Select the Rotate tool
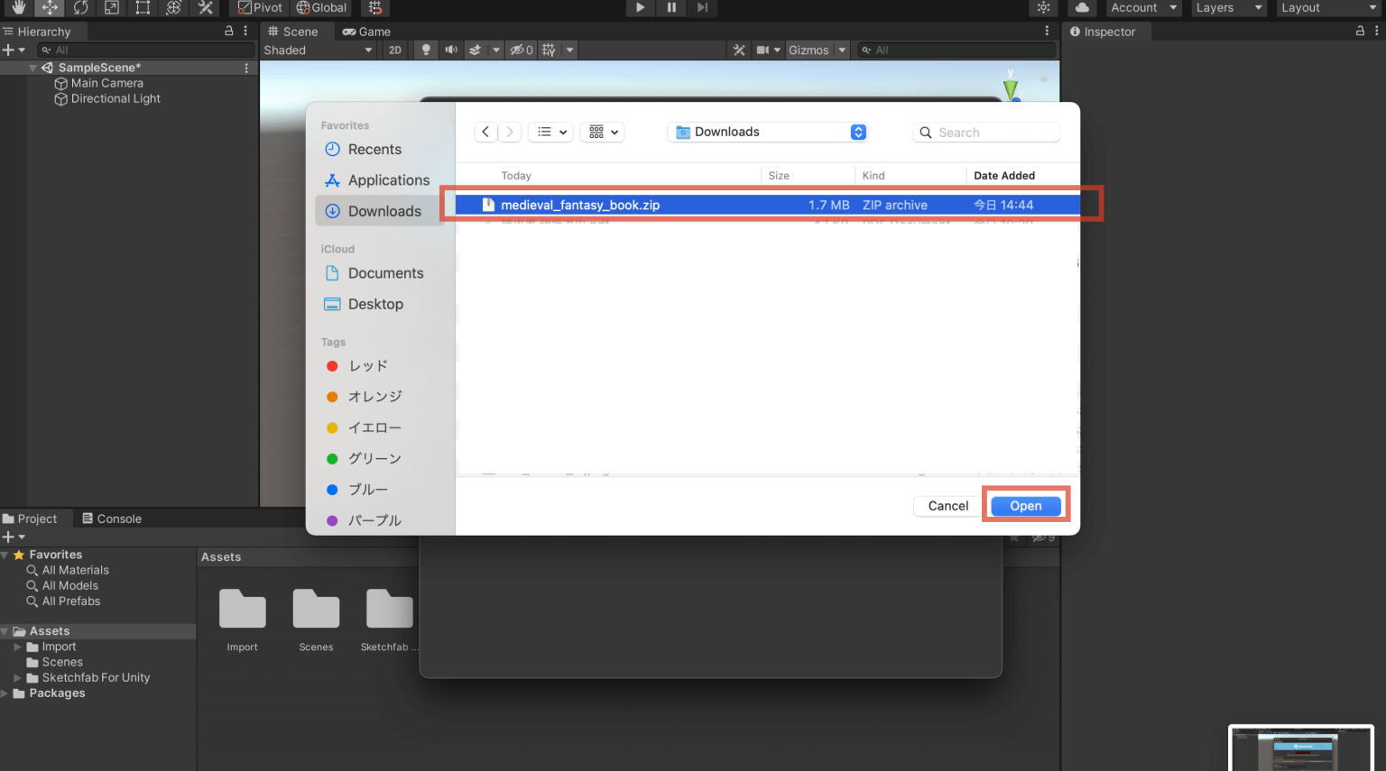 tap(81, 8)
